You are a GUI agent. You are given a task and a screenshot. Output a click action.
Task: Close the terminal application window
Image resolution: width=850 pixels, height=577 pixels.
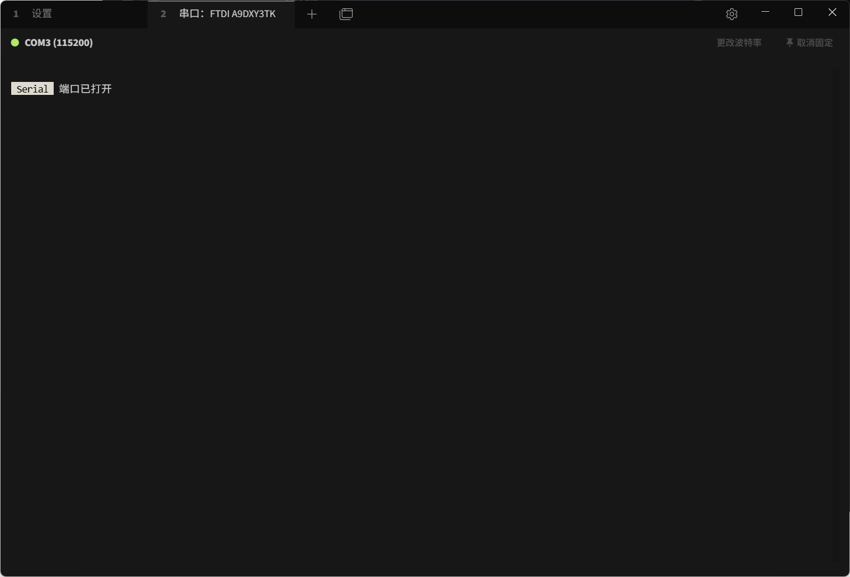(x=832, y=12)
